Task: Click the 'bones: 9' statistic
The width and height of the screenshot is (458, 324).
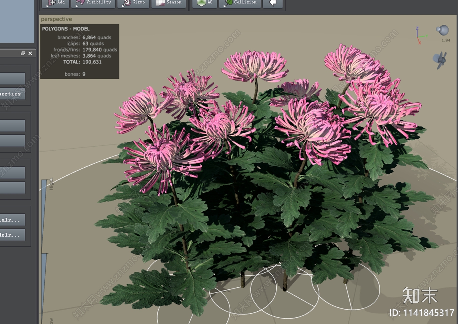Action: (x=75, y=74)
